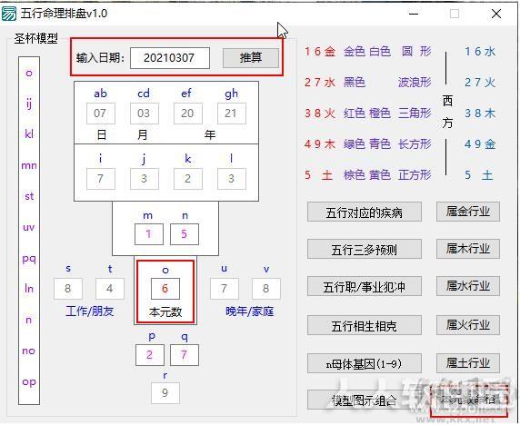
Task: Click the m field showing 1
Action: tap(149, 234)
